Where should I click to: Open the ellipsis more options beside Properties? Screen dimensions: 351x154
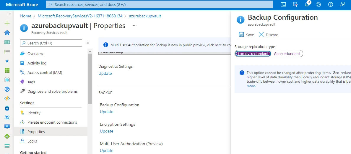coord(134,26)
